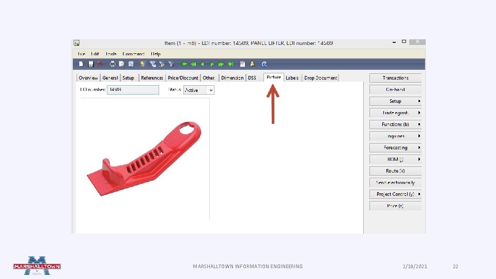Click the Transactions button
This screenshot has width=496, height=279.
[x=395, y=78]
